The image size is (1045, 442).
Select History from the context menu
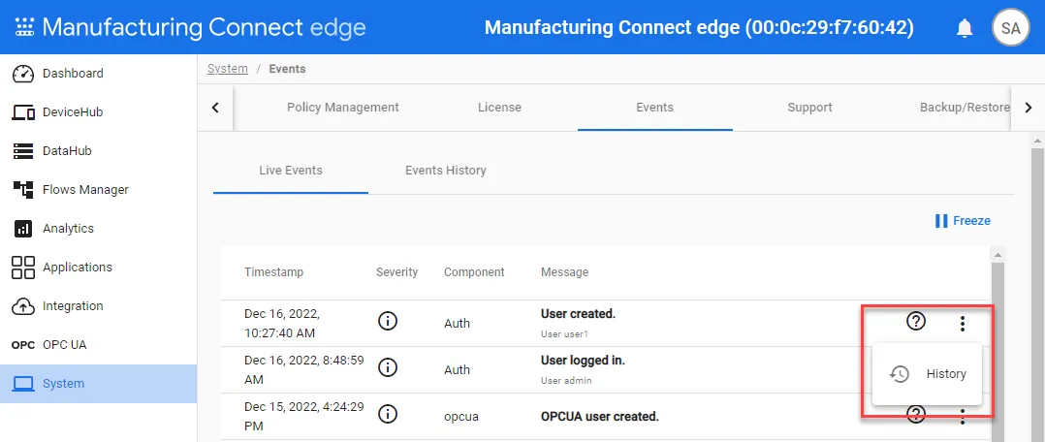[x=927, y=374]
